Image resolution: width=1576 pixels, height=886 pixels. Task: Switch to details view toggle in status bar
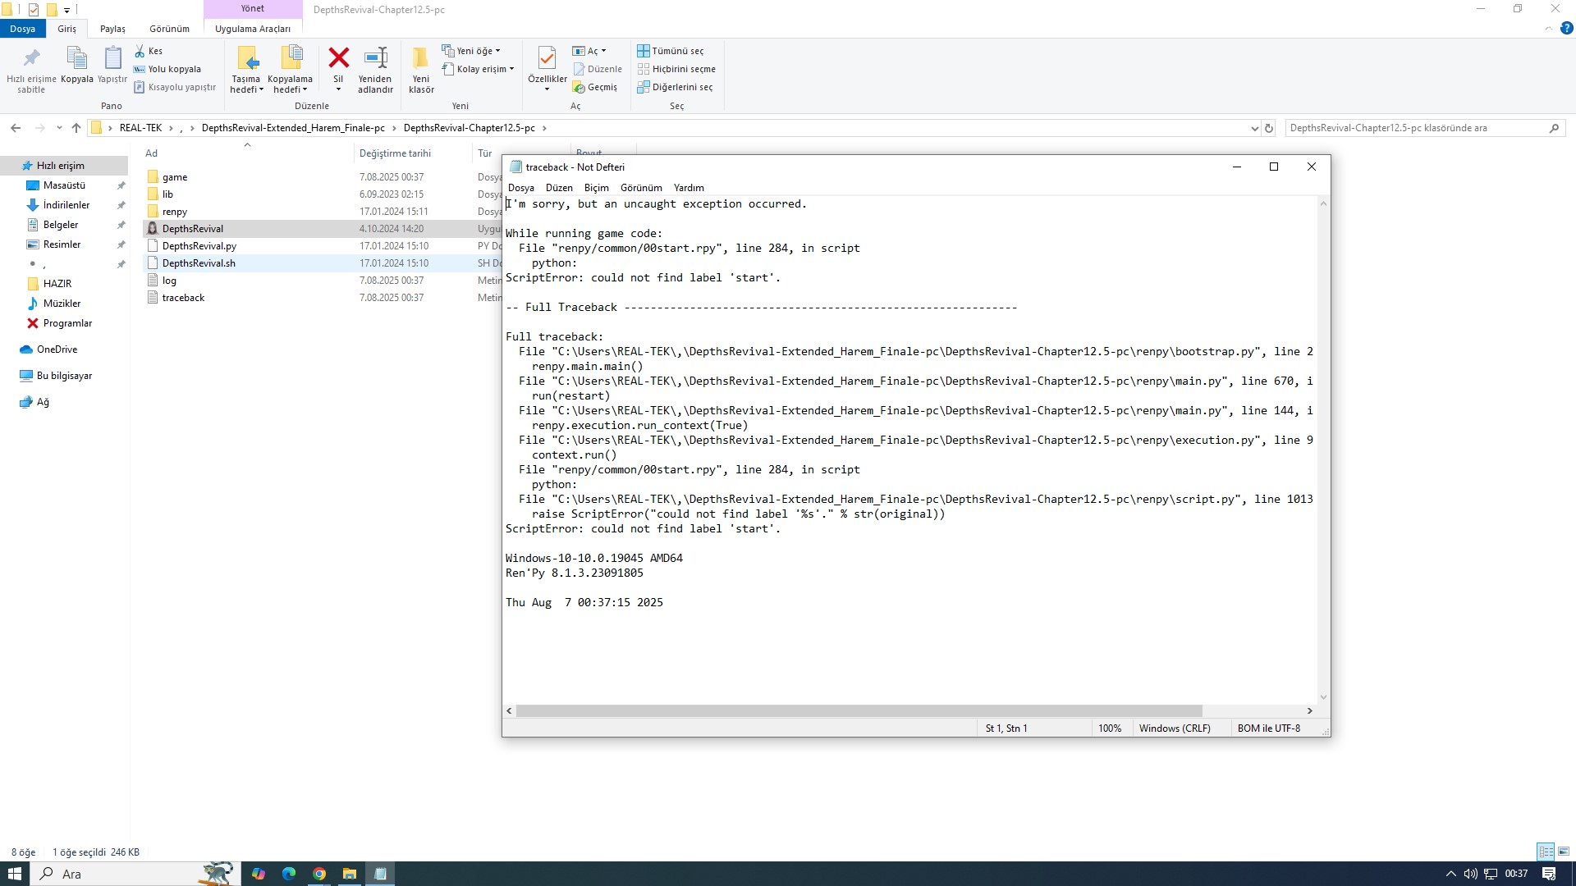pos(1545,852)
